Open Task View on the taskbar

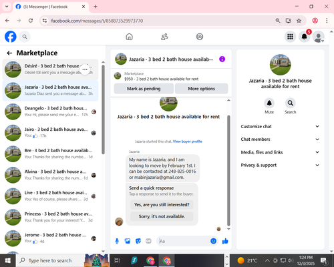118,260
